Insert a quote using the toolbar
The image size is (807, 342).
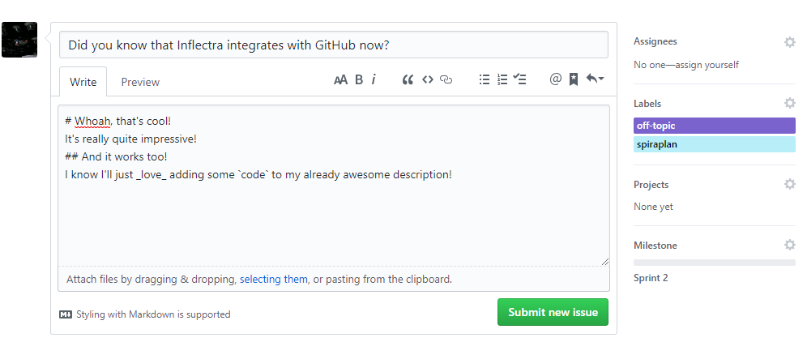click(x=408, y=79)
